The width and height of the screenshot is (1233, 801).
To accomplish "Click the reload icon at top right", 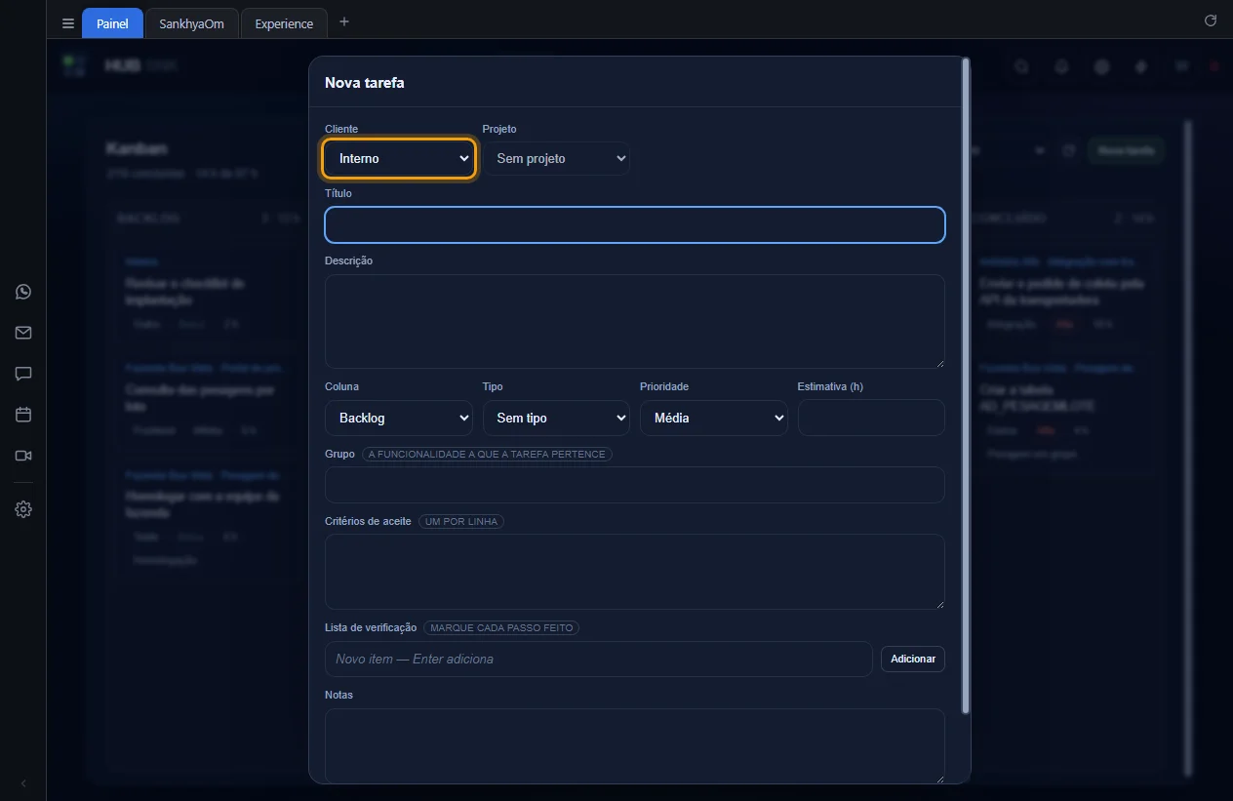I will [x=1211, y=20].
